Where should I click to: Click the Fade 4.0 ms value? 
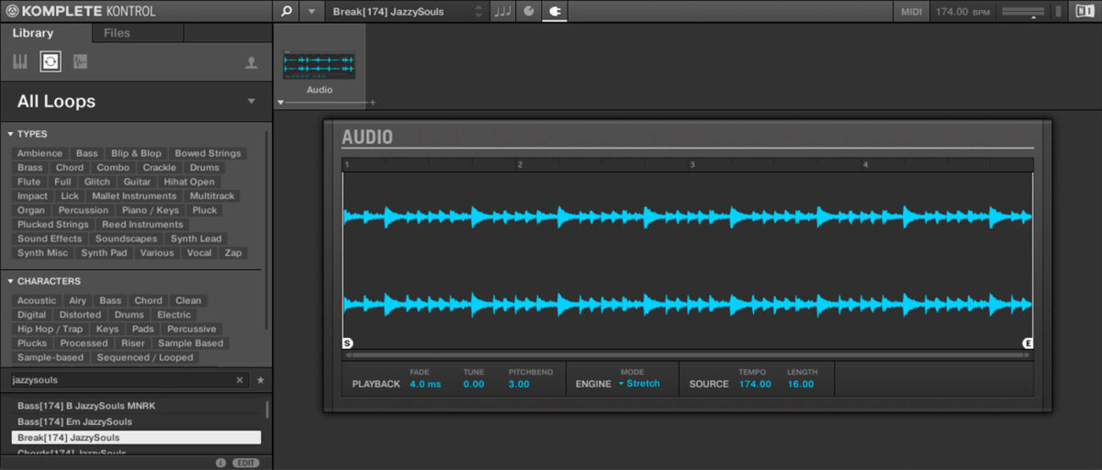(426, 384)
